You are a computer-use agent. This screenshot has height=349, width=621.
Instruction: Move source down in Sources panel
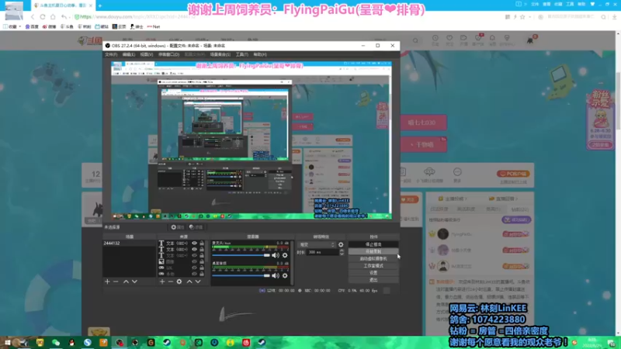(198, 282)
